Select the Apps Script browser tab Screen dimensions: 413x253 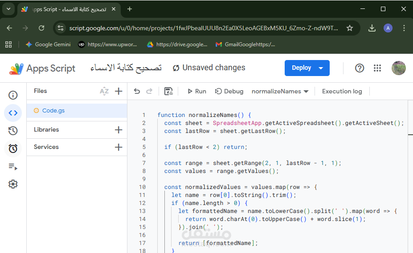coord(69,9)
